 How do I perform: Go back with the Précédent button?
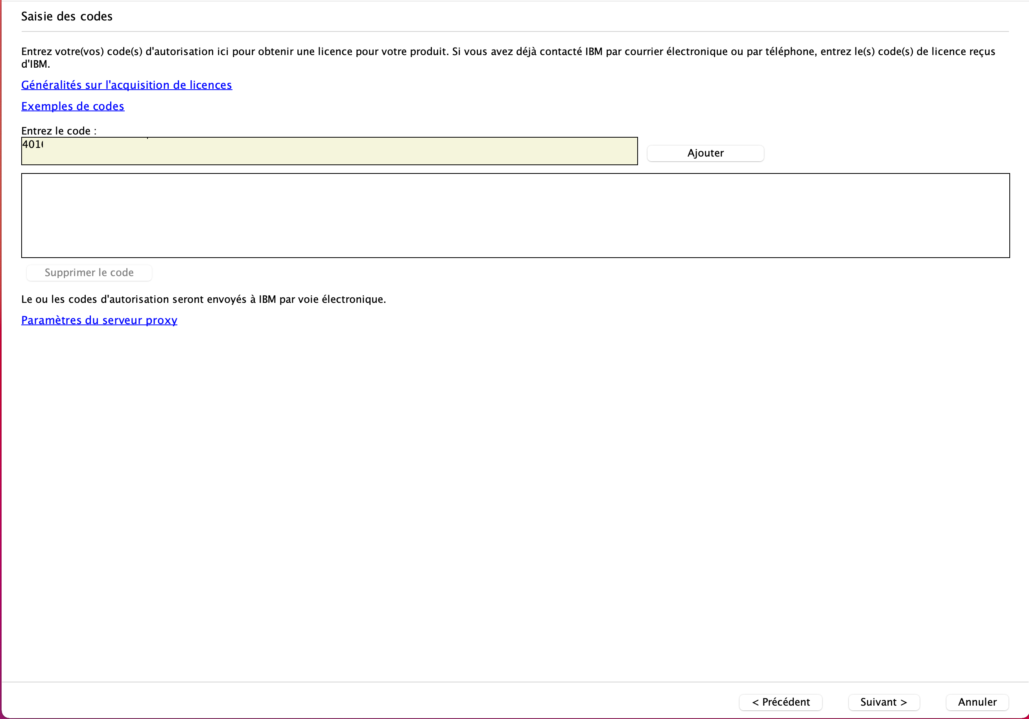coord(780,702)
